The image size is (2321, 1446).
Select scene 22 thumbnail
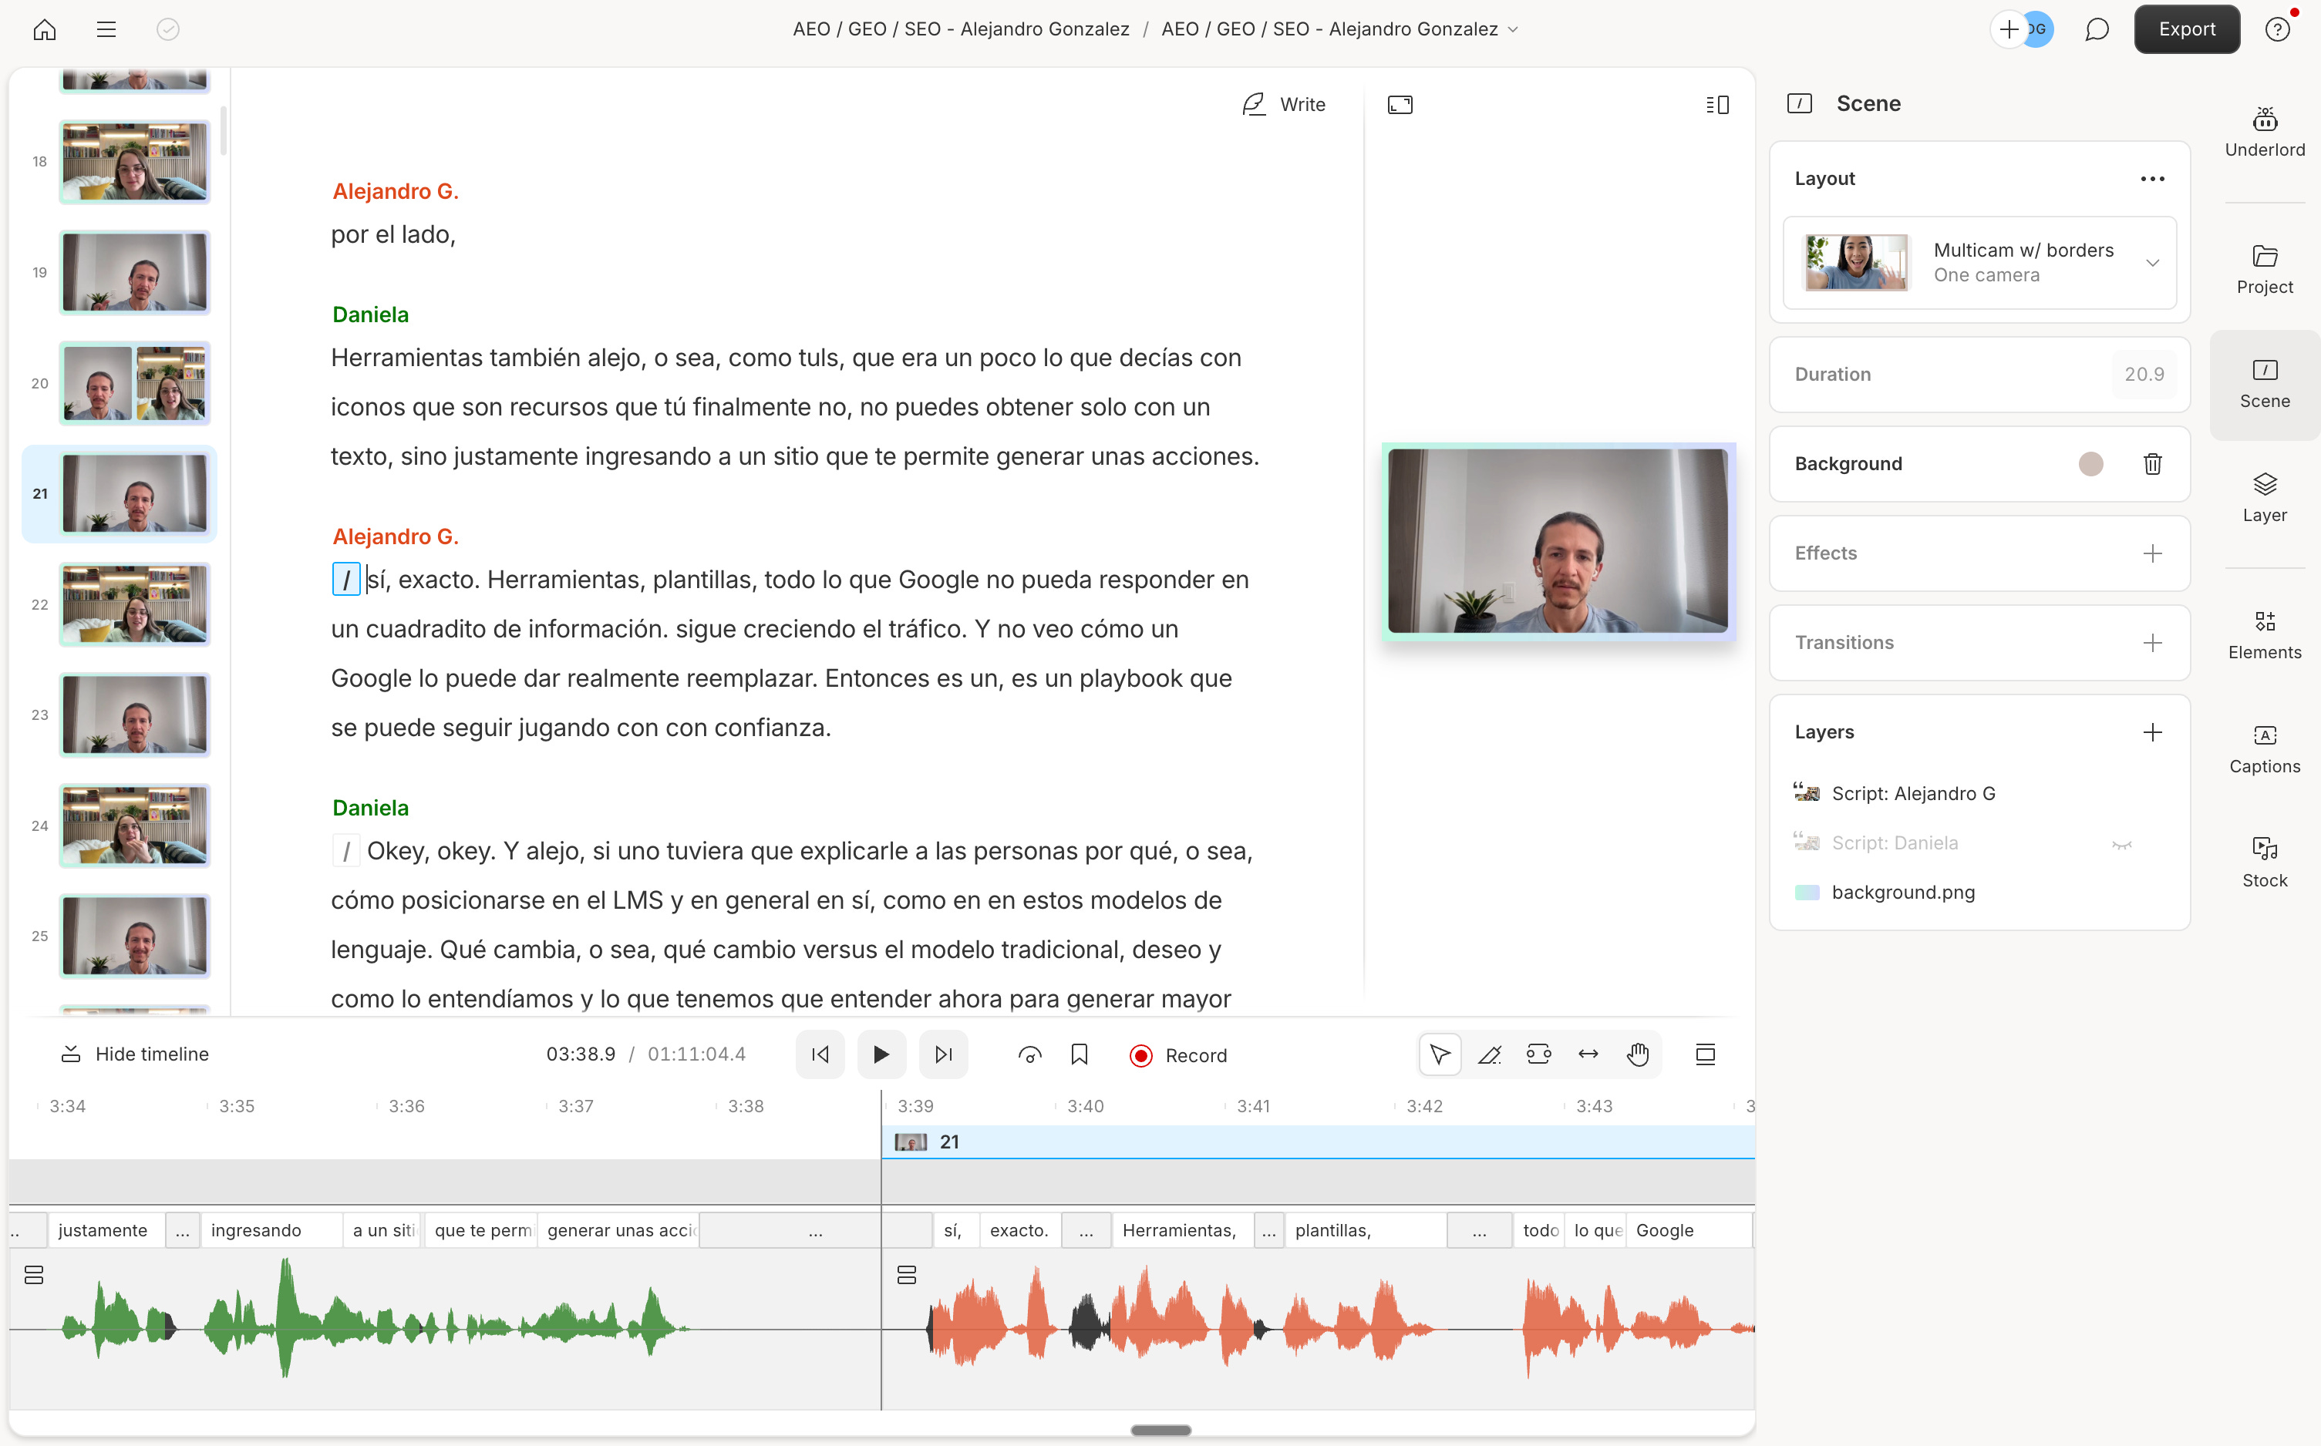[x=135, y=604]
